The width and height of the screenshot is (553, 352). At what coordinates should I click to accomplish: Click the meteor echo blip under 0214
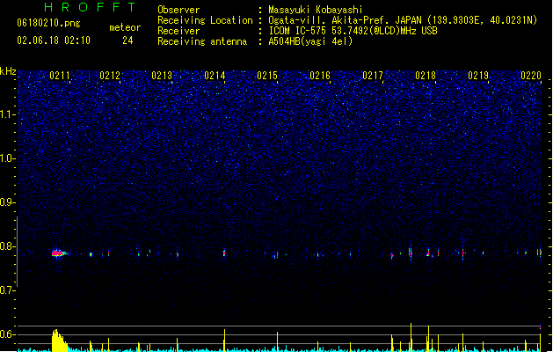click(224, 253)
